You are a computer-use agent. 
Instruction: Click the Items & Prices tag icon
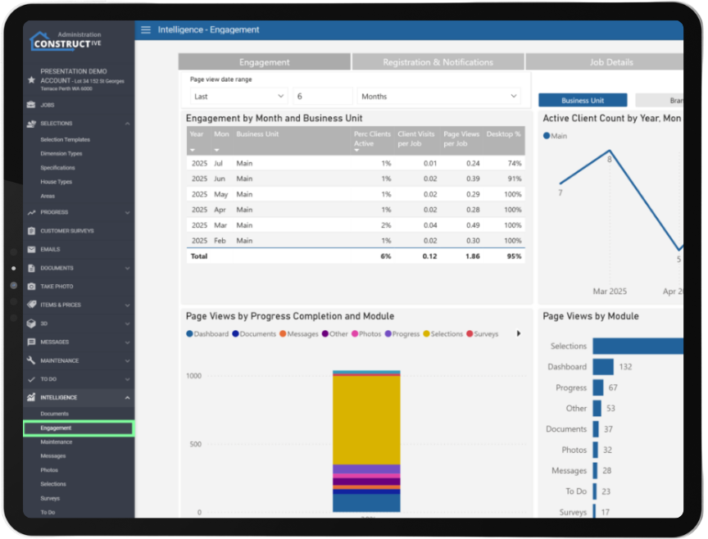31,305
